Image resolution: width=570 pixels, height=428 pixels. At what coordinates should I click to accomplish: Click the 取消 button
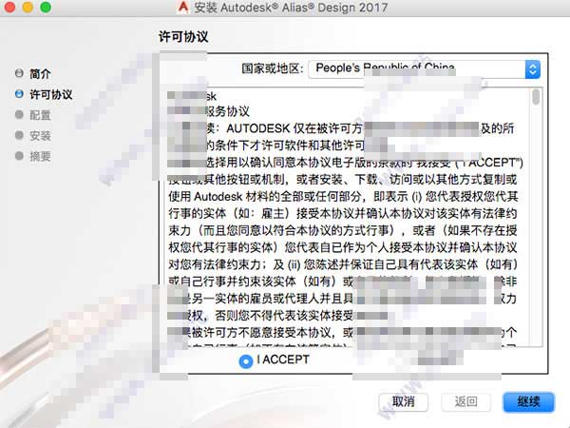tap(404, 401)
